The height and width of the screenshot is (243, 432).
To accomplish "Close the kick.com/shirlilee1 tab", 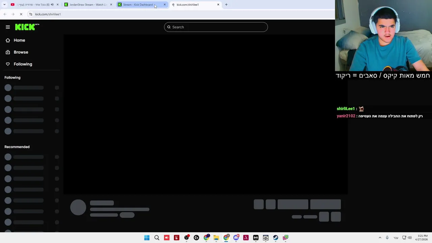I will (218, 4).
